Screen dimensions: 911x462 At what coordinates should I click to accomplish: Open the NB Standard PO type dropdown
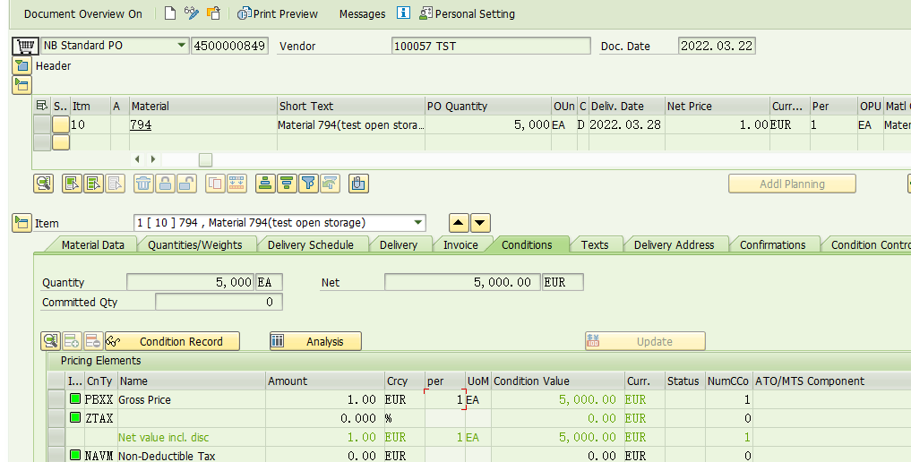point(181,46)
